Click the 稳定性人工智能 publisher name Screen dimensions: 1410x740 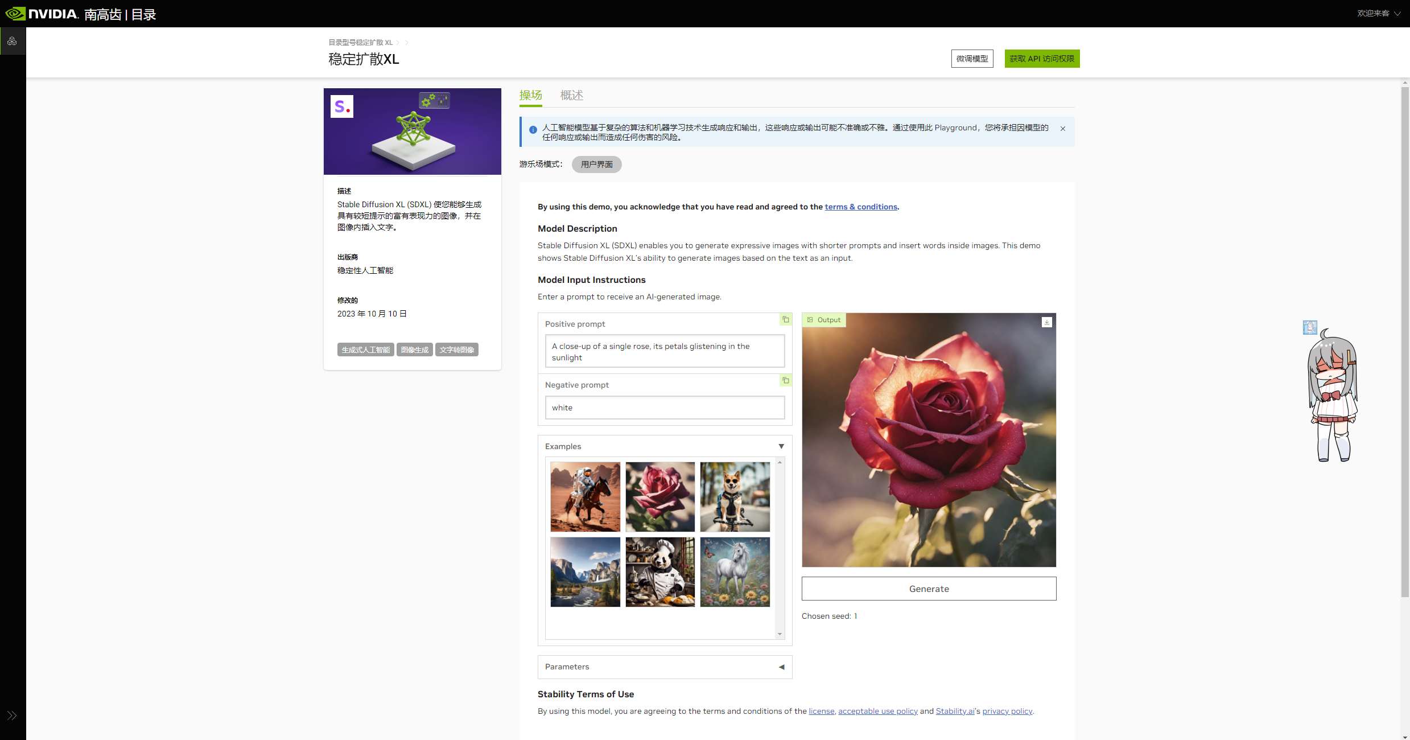(x=365, y=270)
